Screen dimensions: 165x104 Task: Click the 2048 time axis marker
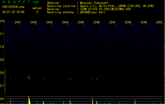pos(128,22)
